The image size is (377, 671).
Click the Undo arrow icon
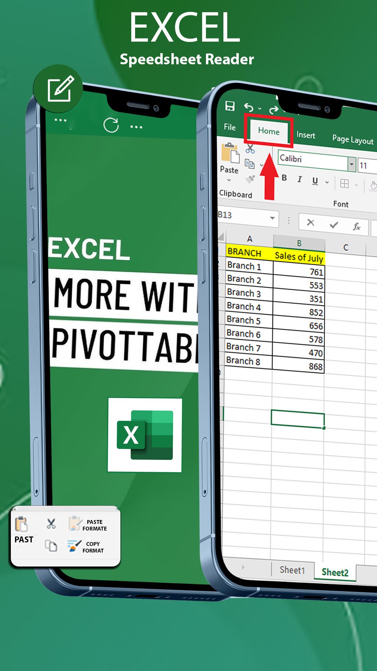tap(249, 108)
